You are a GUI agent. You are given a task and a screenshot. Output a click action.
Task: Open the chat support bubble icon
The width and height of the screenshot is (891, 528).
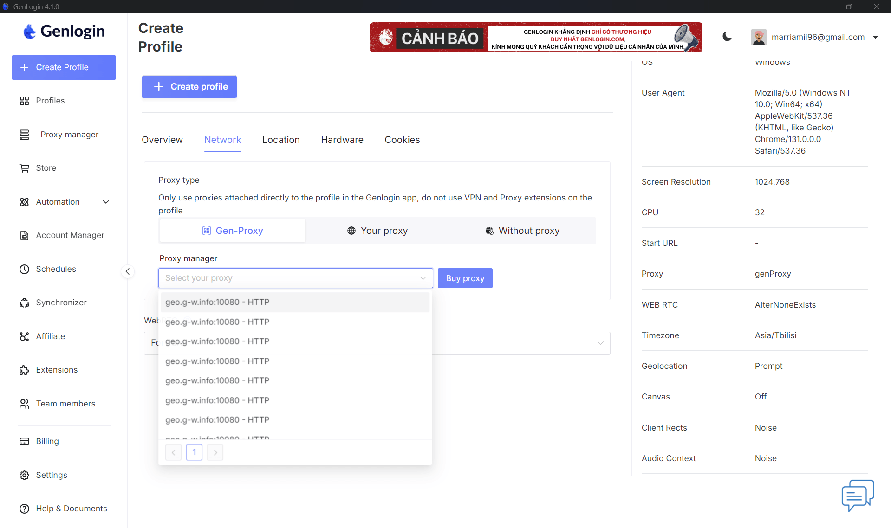click(858, 495)
